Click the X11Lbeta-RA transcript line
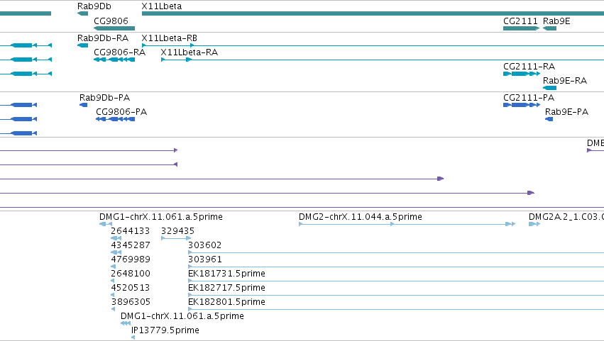 click(x=382, y=60)
